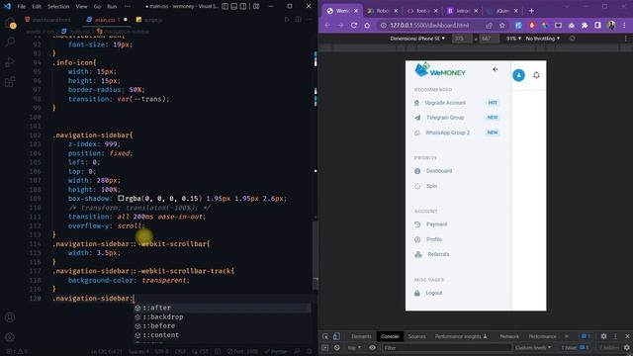Image resolution: width=633 pixels, height=356 pixels.
Task: Open the Manage gear in VS Code
Action: pyautogui.click(x=10, y=337)
